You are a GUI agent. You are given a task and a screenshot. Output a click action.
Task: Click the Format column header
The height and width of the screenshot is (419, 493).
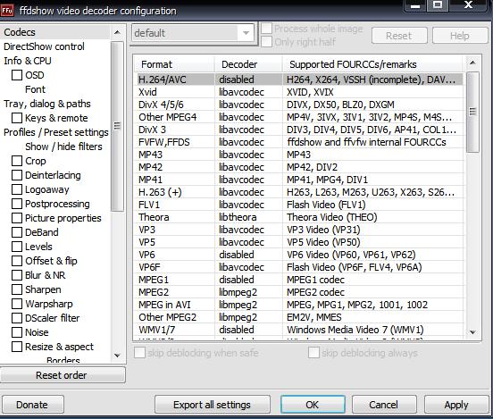175,64
